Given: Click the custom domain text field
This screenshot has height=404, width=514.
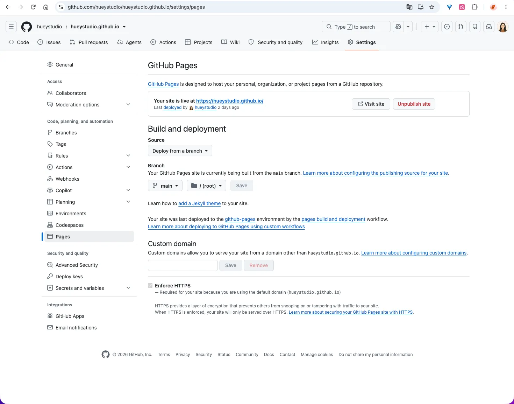Looking at the screenshot, I should [x=183, y=265].
